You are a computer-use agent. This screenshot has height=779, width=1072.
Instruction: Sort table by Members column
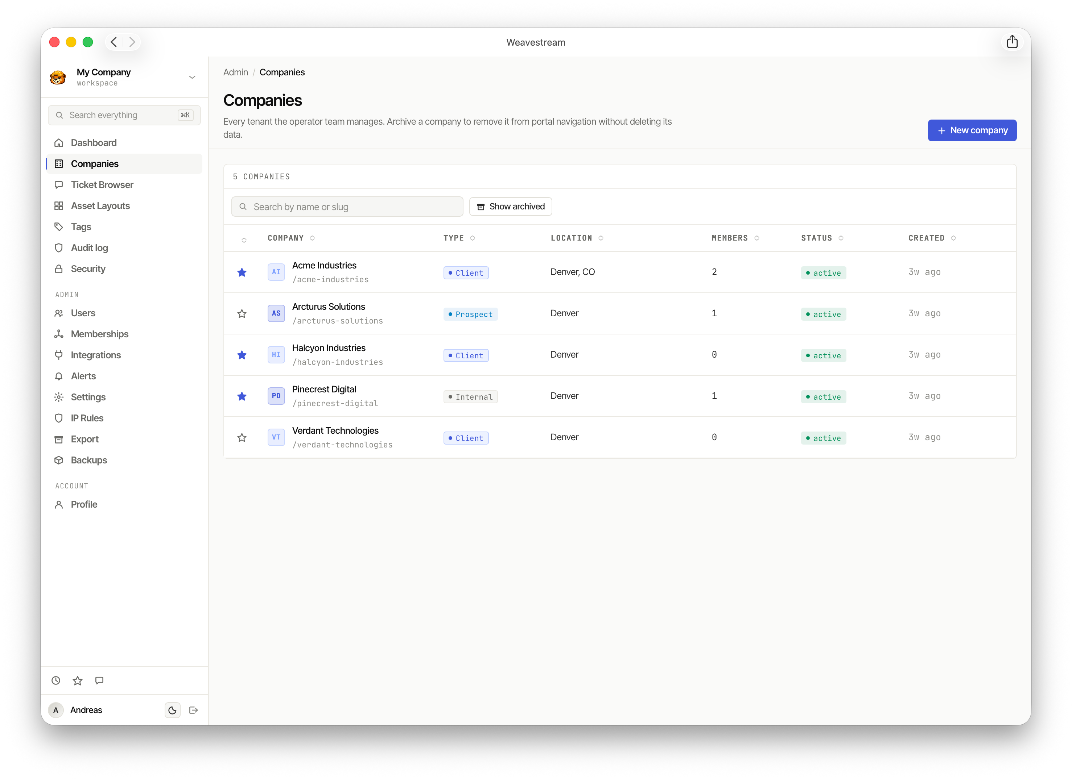click(735, 238)
